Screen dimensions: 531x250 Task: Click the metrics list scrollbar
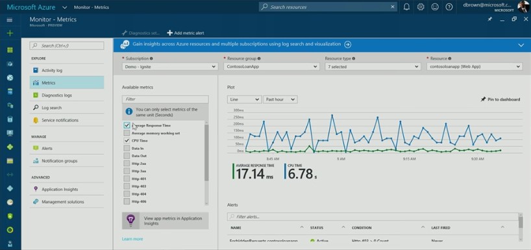pyautogui.click(x=206, y=153)
